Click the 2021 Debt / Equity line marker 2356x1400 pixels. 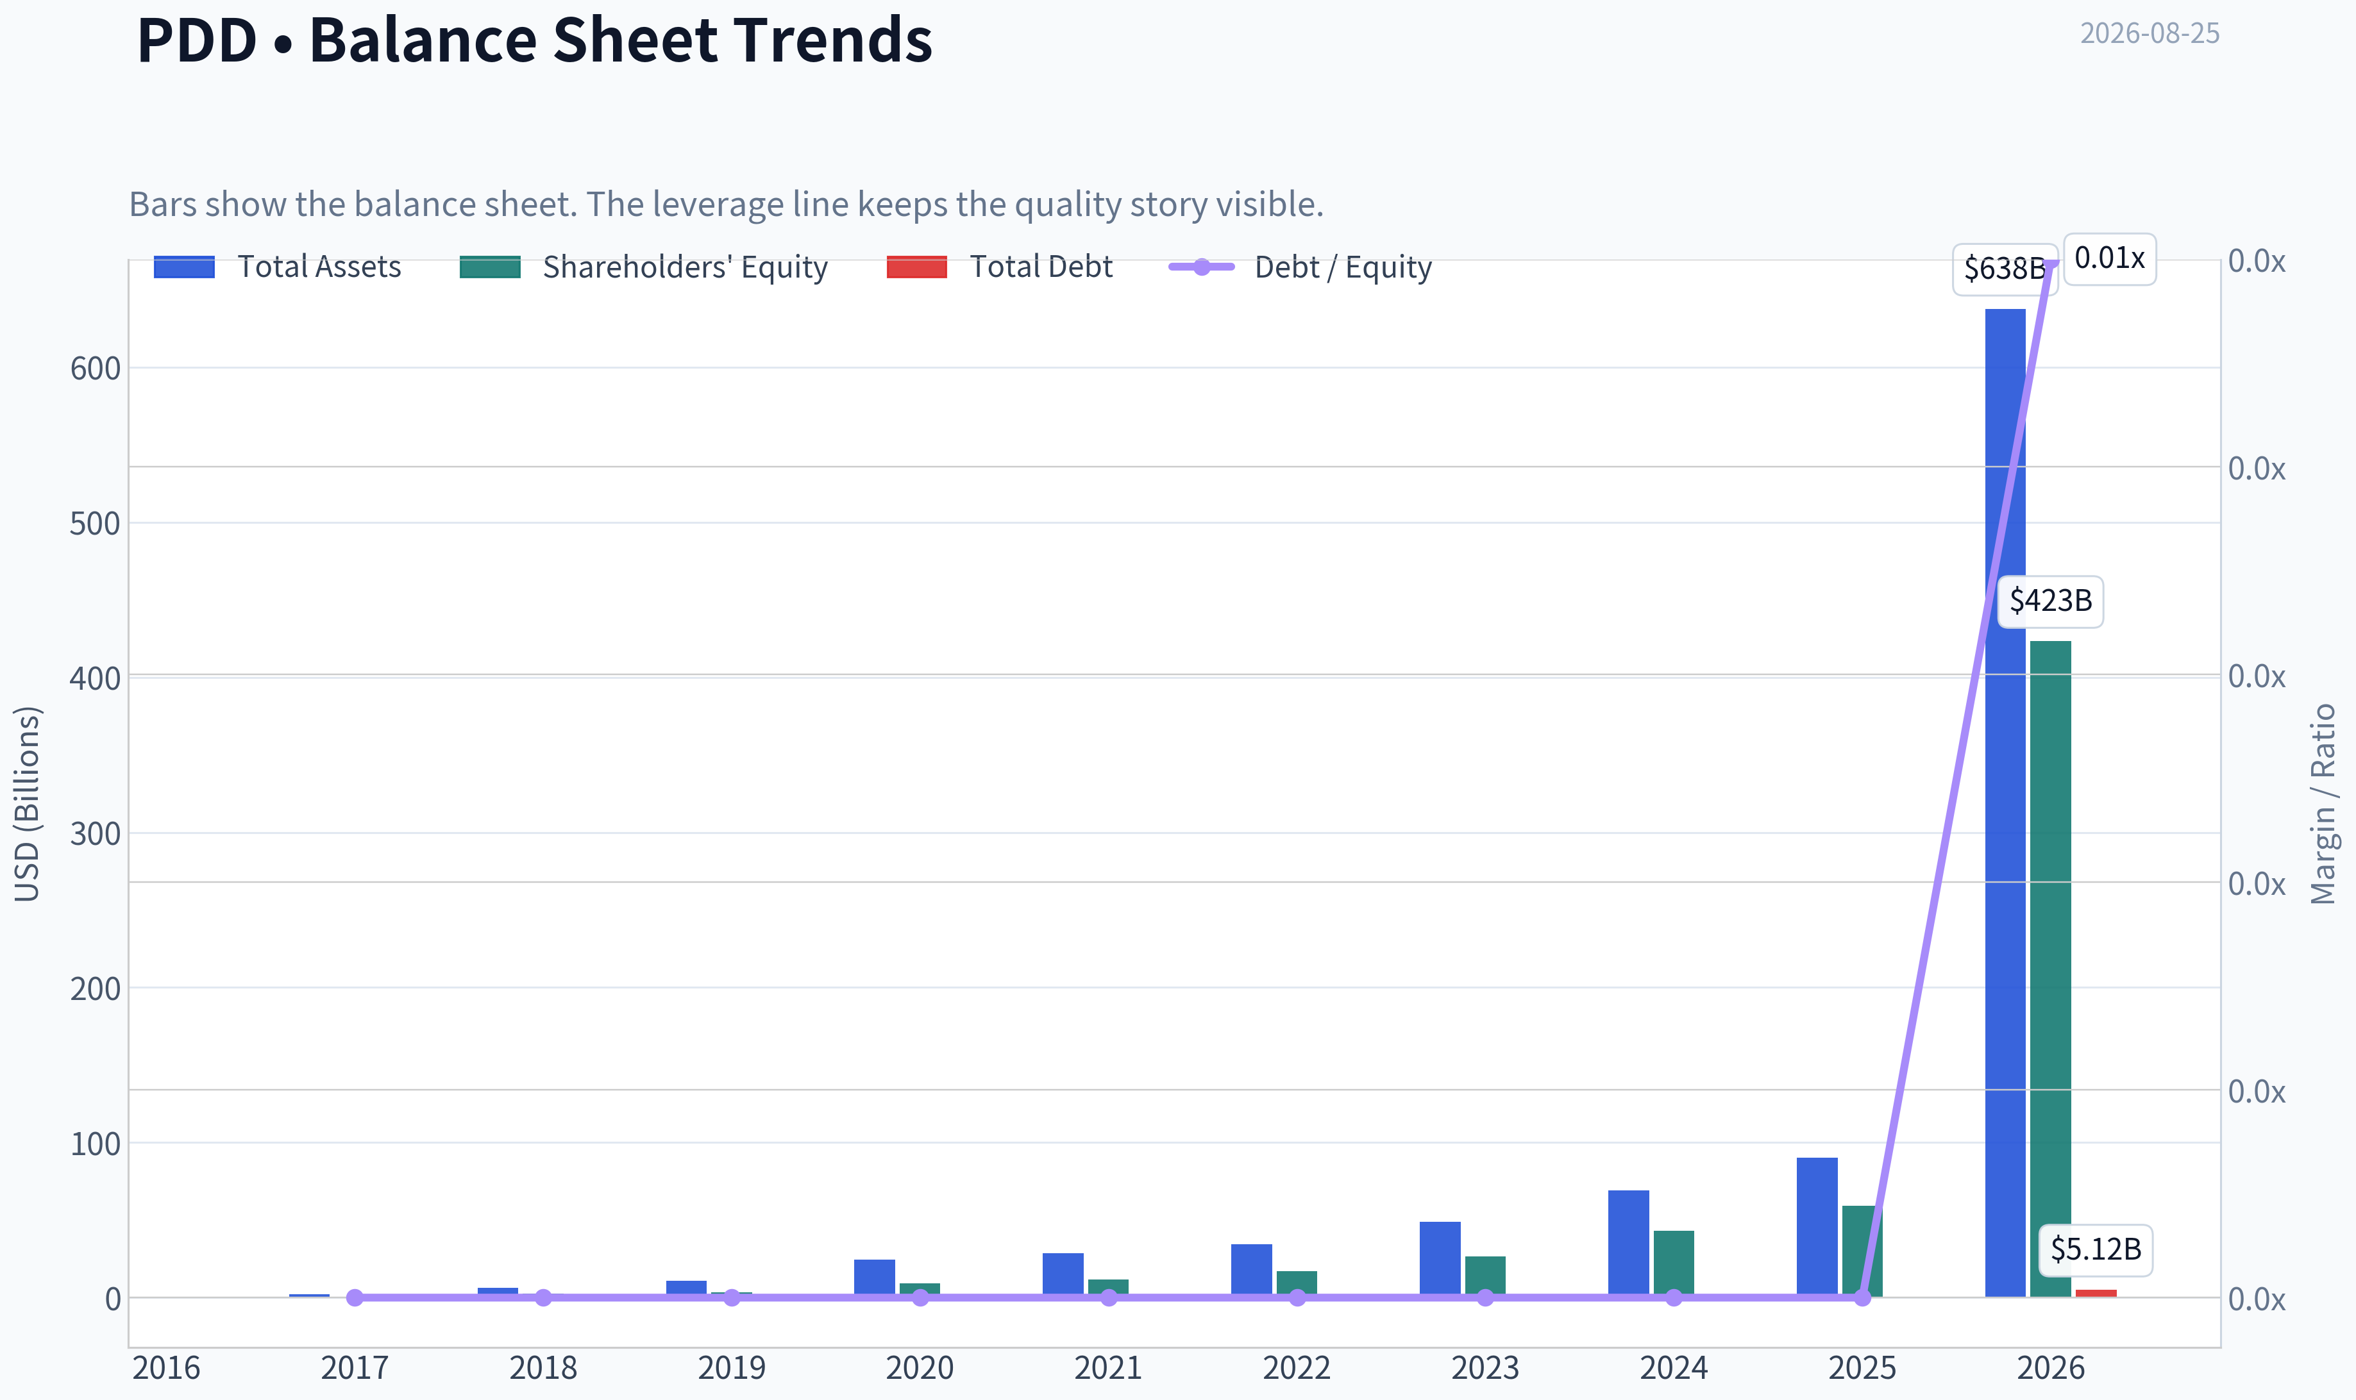click(x=1109, y=1297)
